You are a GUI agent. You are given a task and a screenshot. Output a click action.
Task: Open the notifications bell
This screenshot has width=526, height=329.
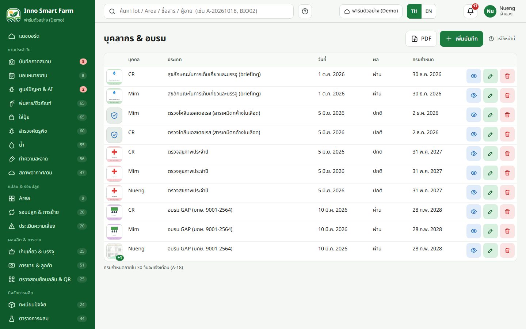[x=470, y=11]
